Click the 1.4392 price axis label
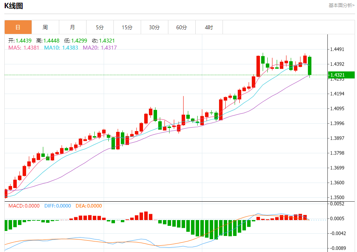 337,64
